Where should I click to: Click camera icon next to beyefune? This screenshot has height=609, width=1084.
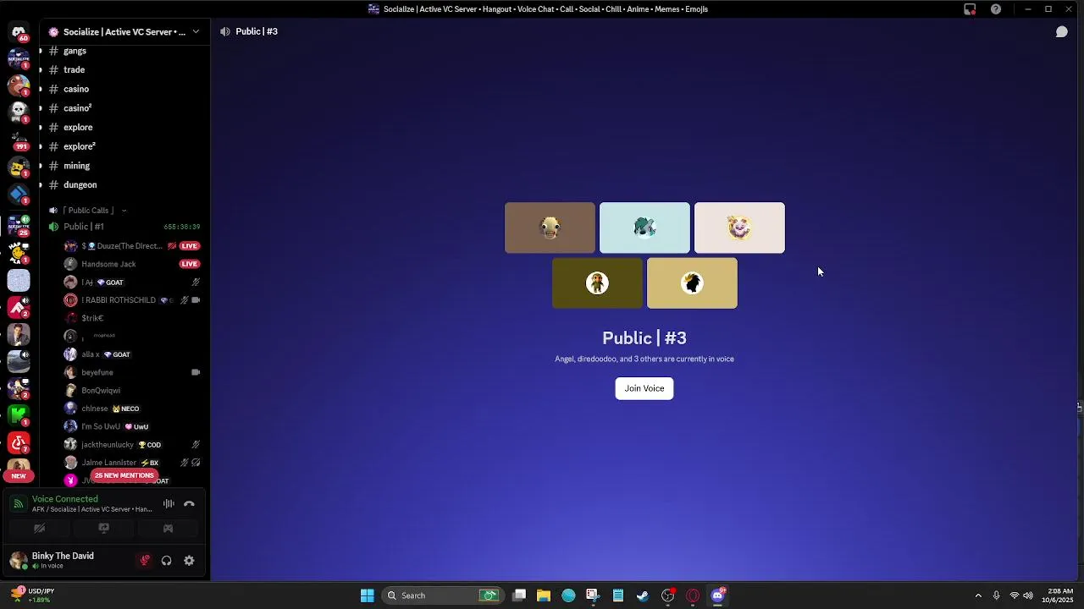[196, 372]
